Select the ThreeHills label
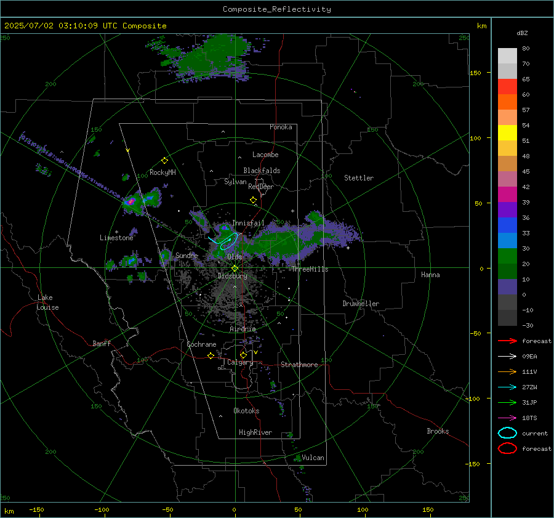The image size is (554, 518). pyautogui.click(x=310, y=269)
